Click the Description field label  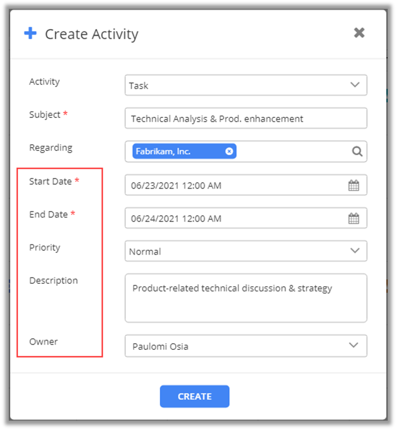pos(53,281)
